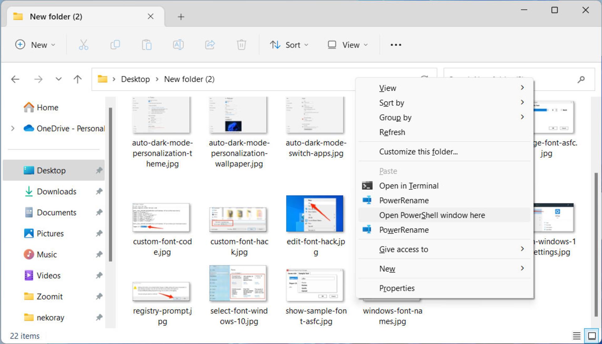
Task: Click the pin beside Pictures
Action: pos(99,233)
